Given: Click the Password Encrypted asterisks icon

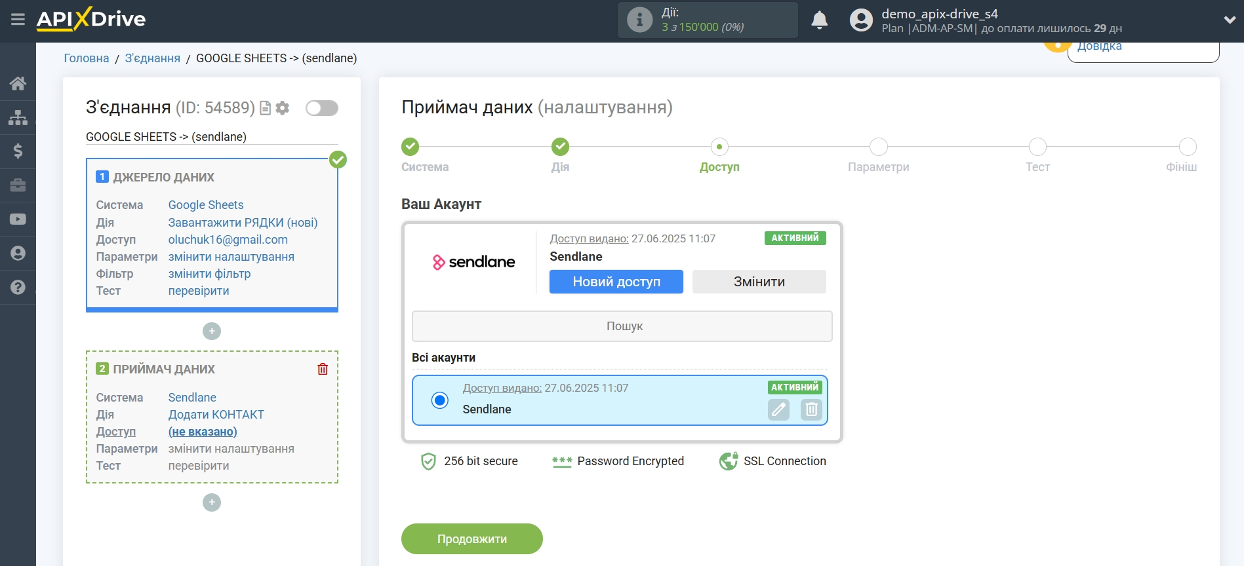Looking at the screenshot, I should 562,462.
